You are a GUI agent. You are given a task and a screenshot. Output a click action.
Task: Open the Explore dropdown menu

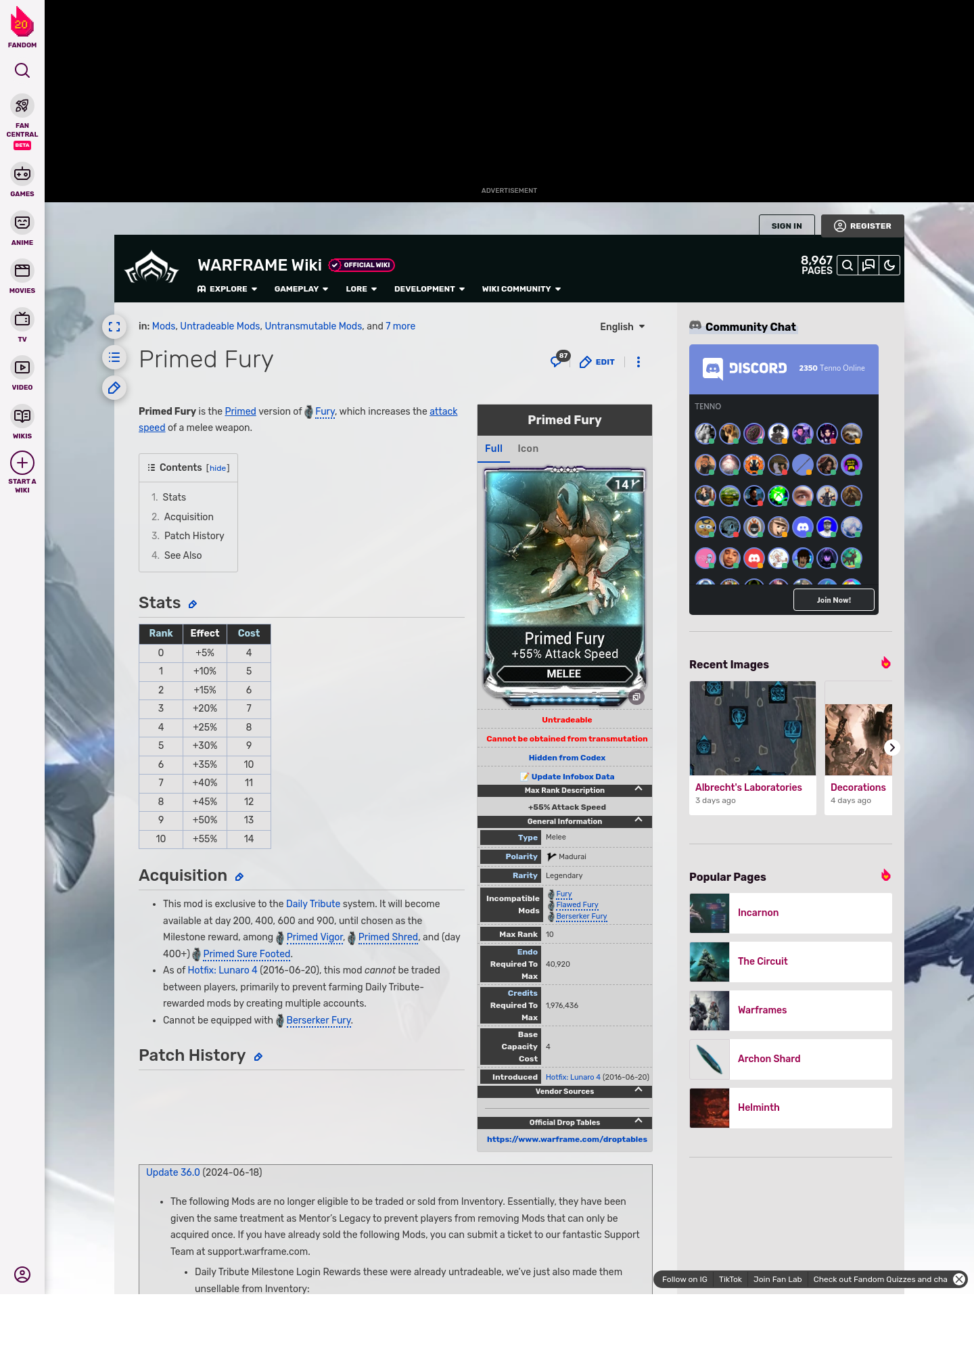pos(227,289)
